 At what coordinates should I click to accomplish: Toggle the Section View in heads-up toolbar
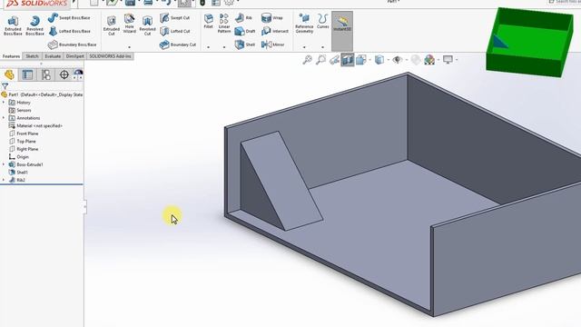point(348,60)
